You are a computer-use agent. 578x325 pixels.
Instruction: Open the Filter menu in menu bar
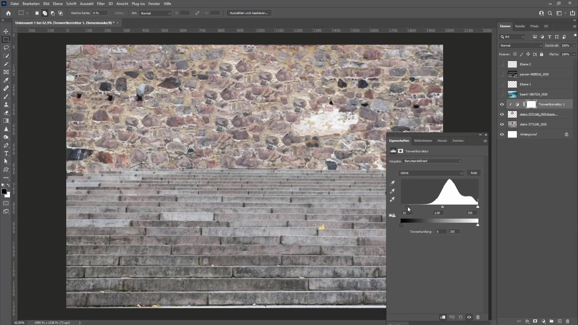tap(101, 4)
